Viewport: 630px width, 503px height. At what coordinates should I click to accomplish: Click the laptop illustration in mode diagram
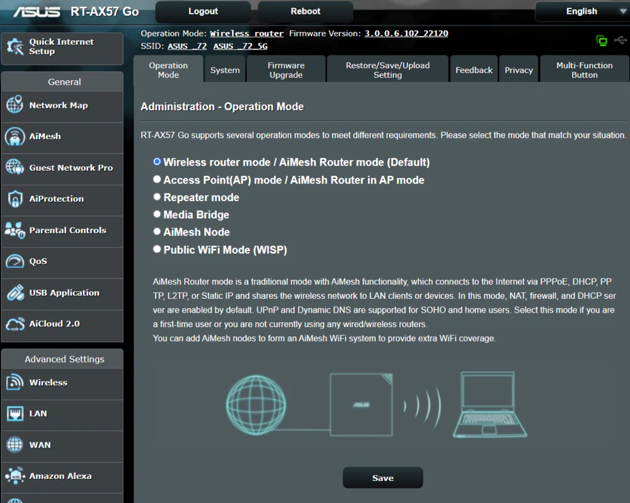[490, 405]
